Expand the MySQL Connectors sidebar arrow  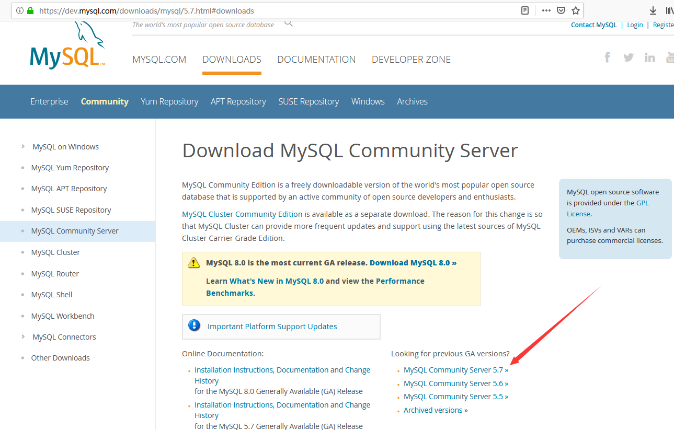coord(22,336)
